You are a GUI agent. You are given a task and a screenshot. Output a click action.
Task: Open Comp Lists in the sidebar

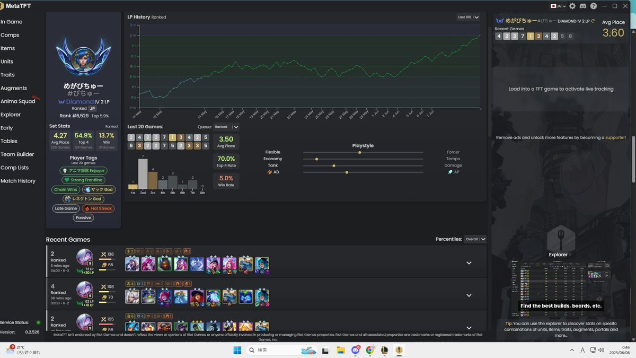15,168
